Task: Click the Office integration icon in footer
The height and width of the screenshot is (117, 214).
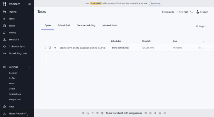Action: click(x=83, y=113)
